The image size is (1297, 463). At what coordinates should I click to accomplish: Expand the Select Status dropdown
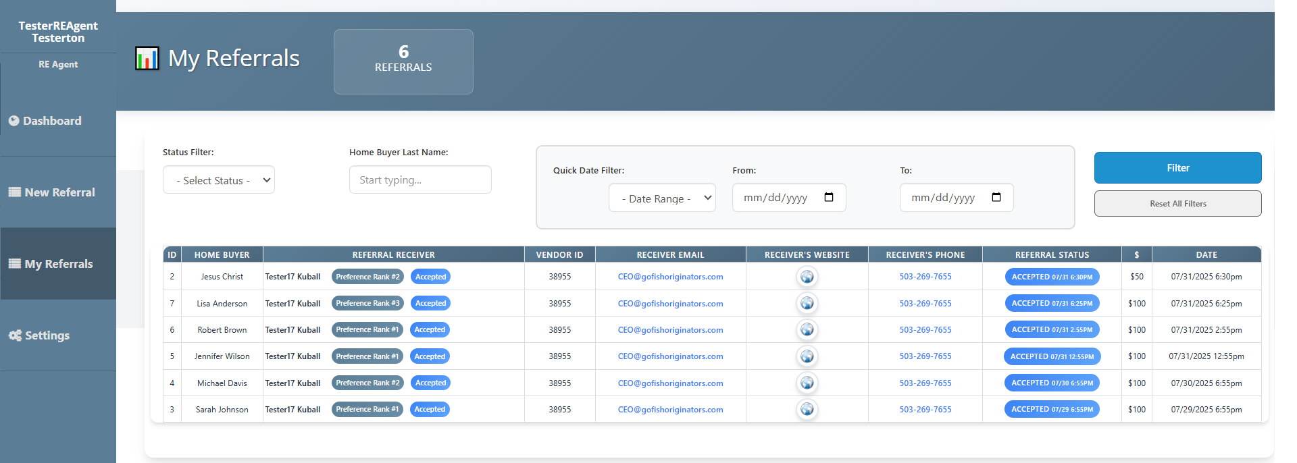219,180
